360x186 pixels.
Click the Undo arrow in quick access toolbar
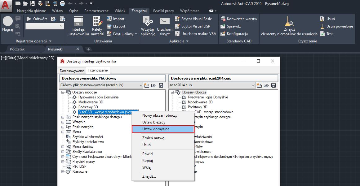pos(70,3)
